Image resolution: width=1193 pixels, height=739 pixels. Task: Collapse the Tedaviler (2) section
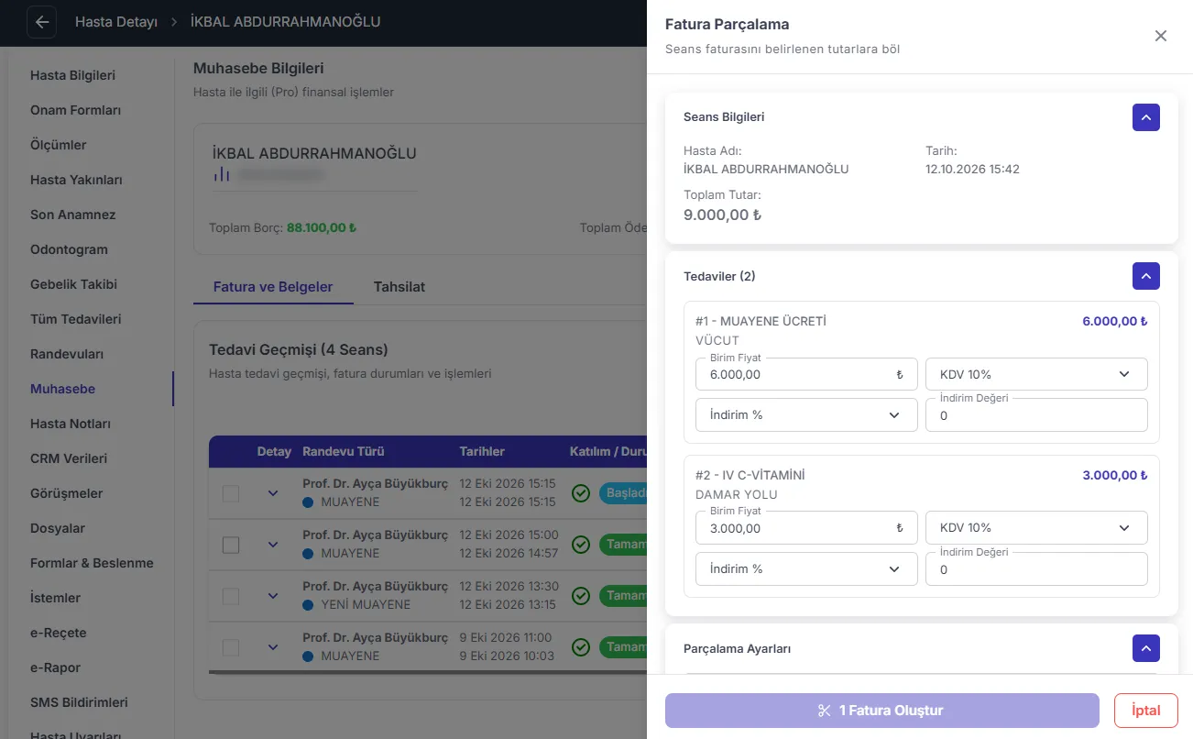click(1146, 276)
